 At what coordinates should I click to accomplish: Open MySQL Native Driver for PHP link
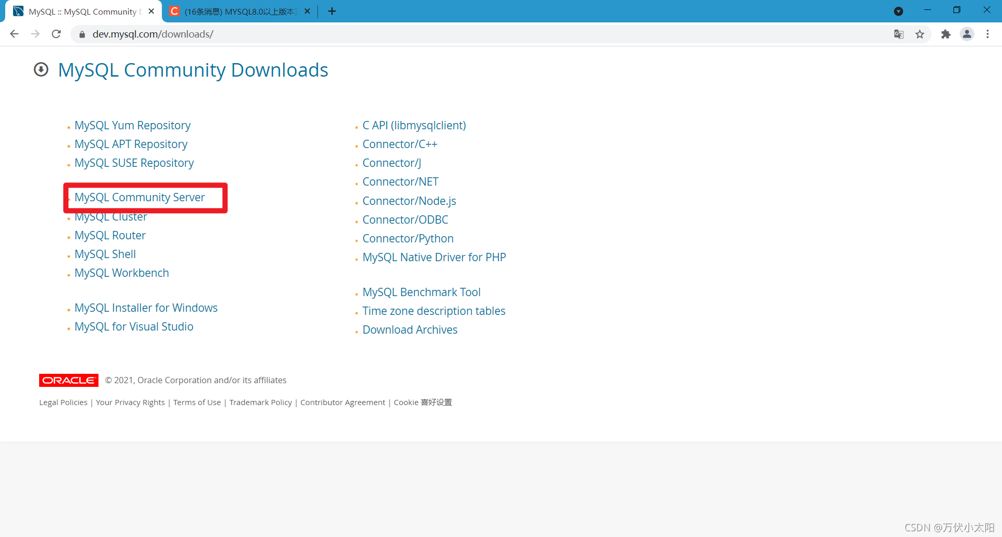click(x=434, y=257)
